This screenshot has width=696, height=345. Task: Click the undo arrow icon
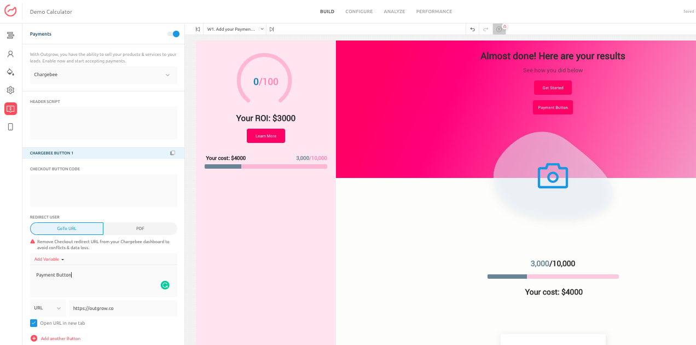tap(473, 29)
